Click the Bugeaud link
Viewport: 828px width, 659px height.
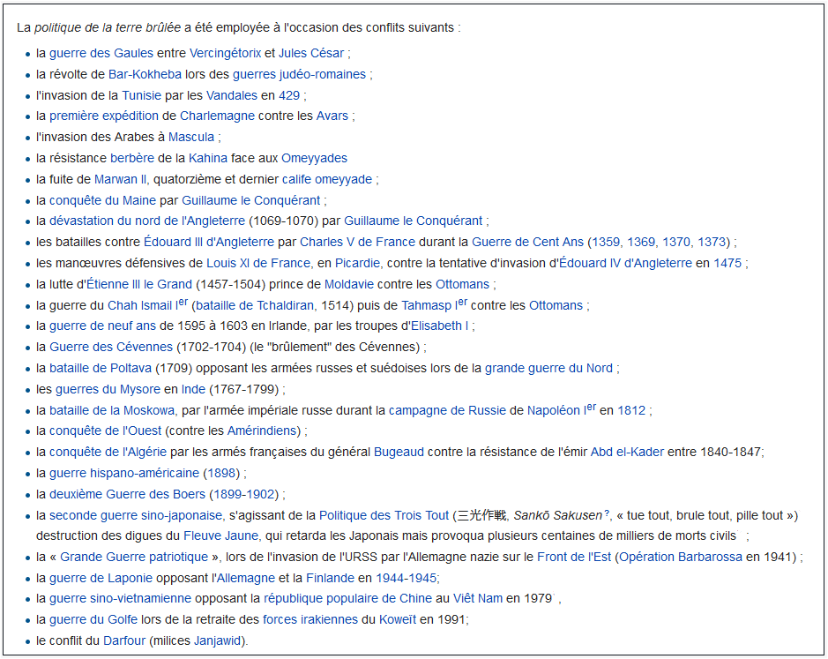tap(399, 453)
